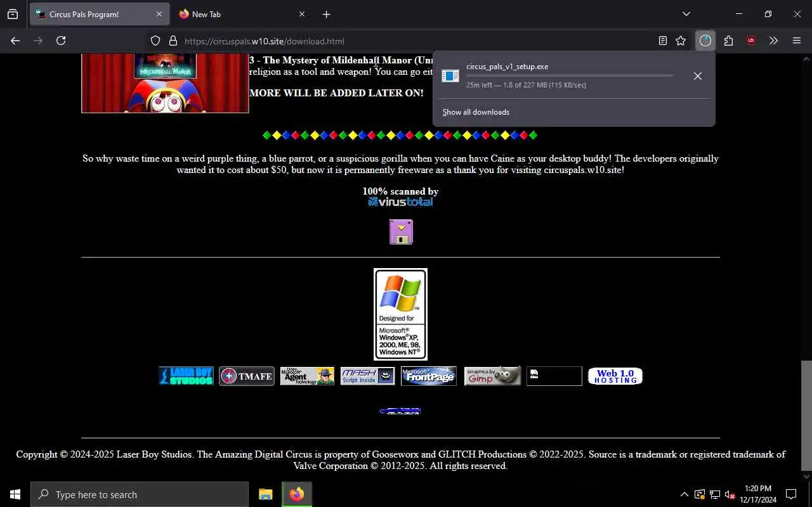Click the scrollbar up arrow
This screenshot has height=507, width=812.
(806, 58)
